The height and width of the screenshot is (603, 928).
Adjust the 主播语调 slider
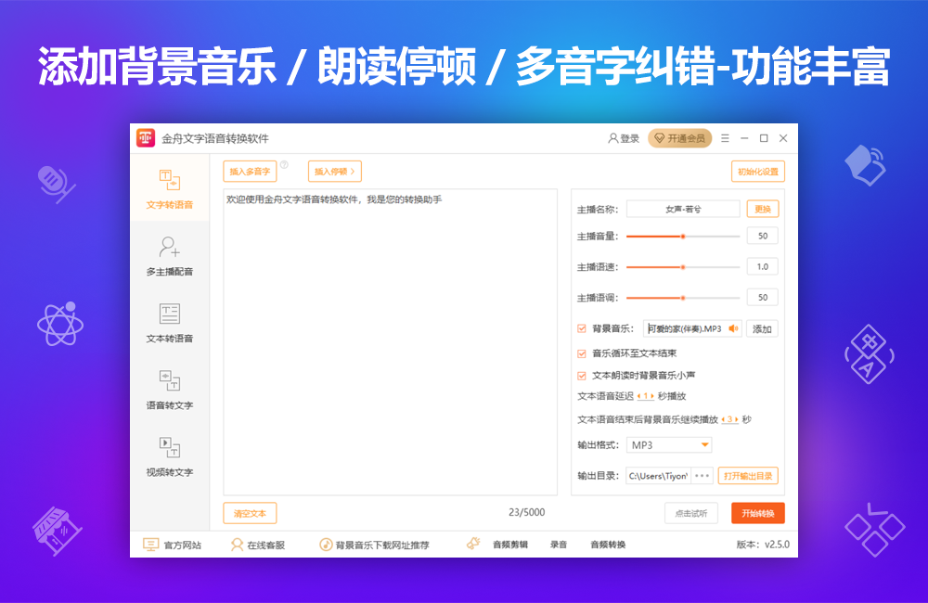(x=683, y=298)
